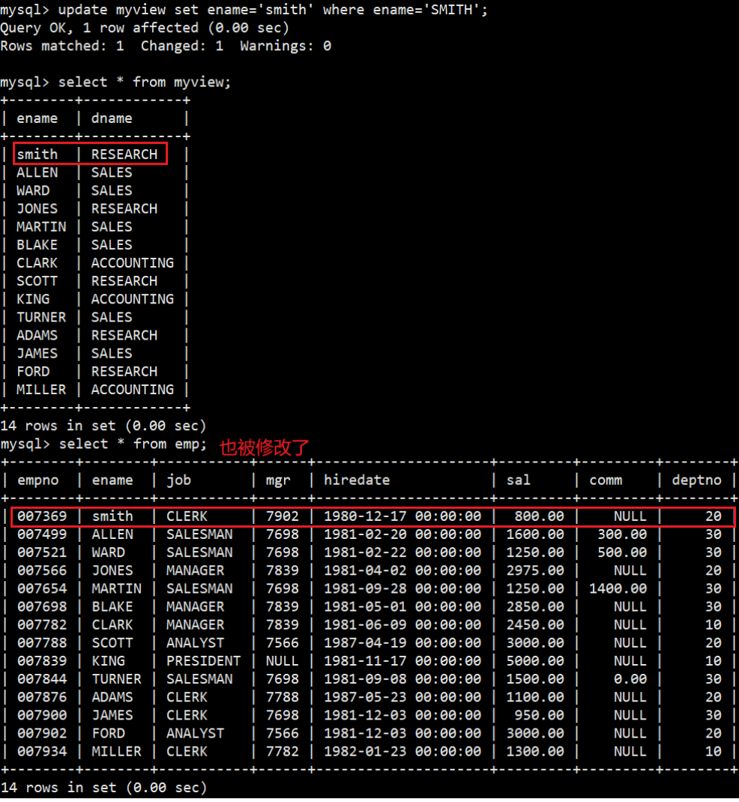Click 'RESEARCH' in the SCOTT row of myview
Screen dimensions: 739x802
point(124,281)
